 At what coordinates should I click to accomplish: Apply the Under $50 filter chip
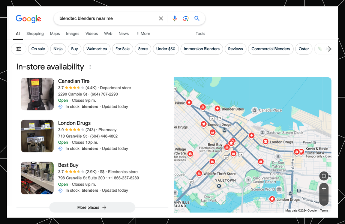coord(166,49)
